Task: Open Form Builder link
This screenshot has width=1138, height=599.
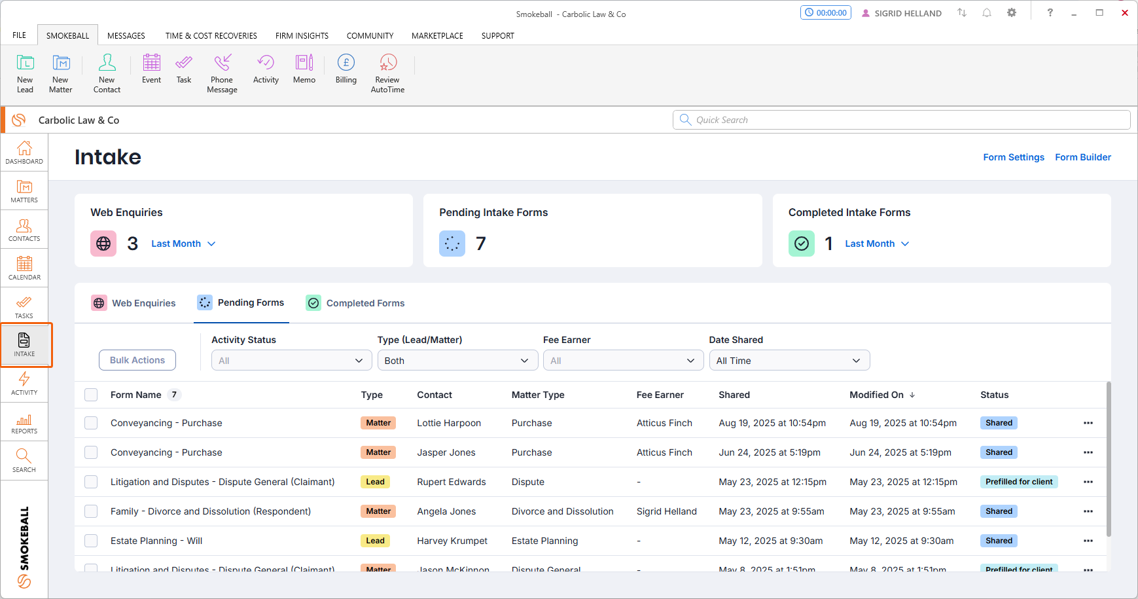Action: click(x=1083, y=157)
